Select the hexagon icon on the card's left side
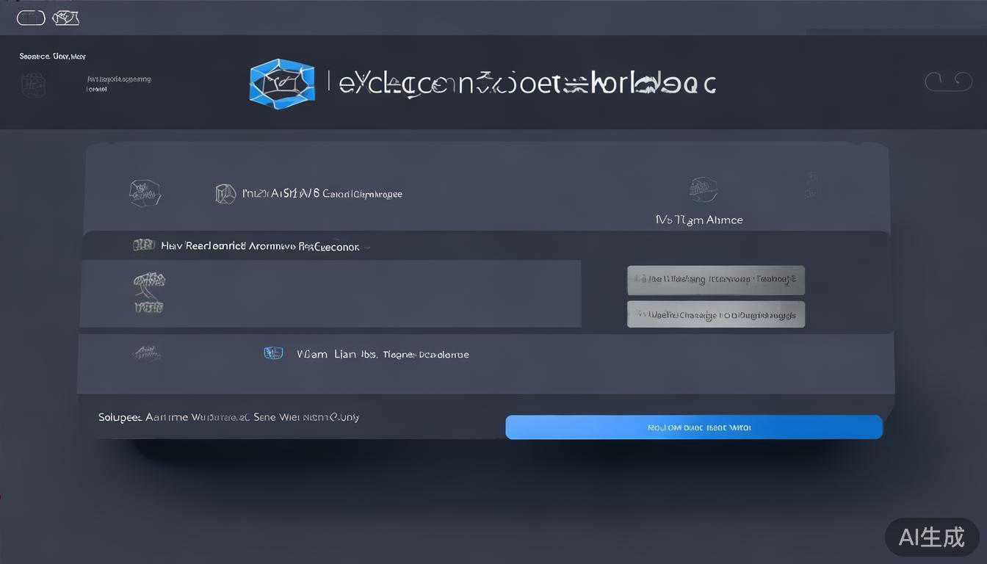The image size is (987, 564). 145,192
